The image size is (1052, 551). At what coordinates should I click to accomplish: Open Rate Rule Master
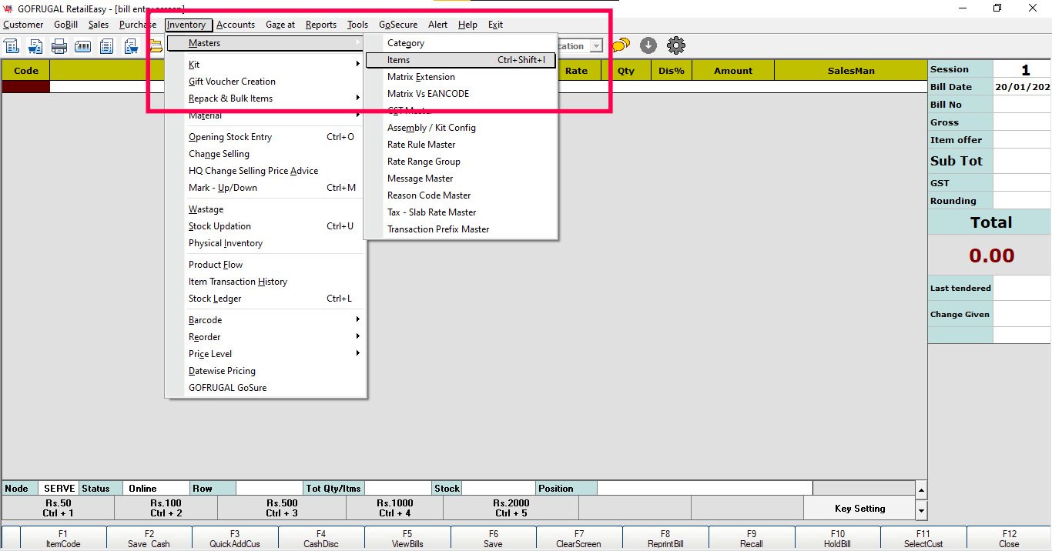click(461, 145)
